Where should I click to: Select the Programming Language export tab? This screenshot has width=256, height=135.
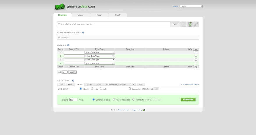[115, 85]
